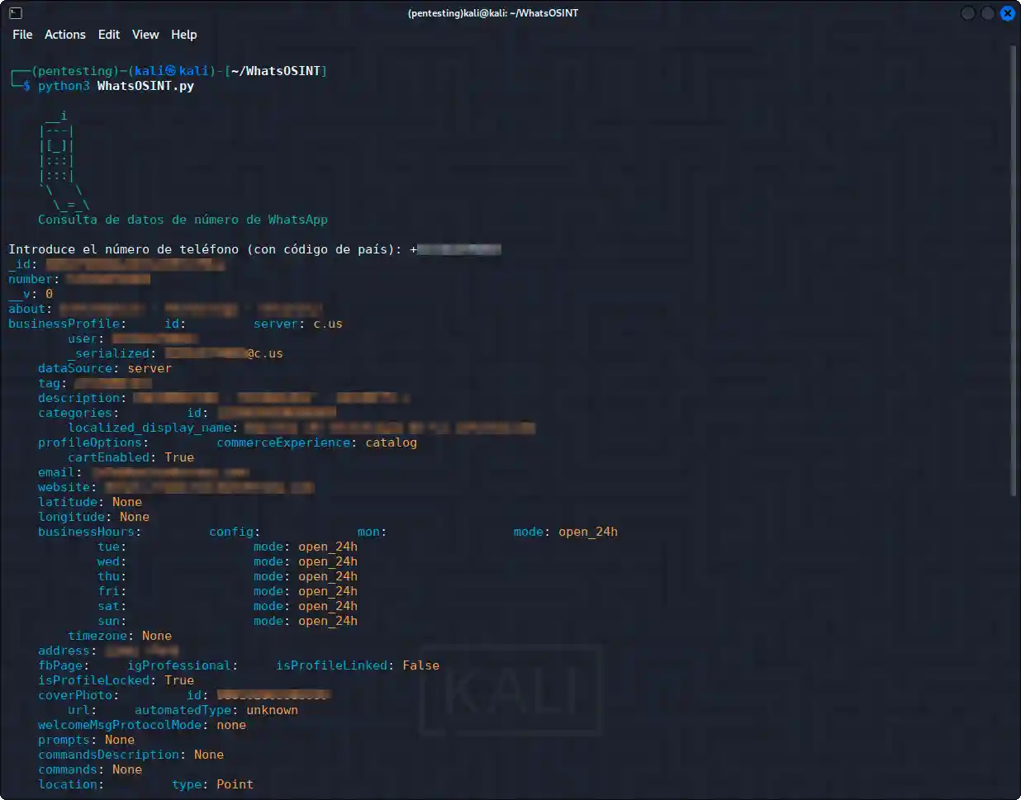This screenshot has width=1021, height=800.
Task: Click the terminal icon in the title bar
Action: coord(15,12)
